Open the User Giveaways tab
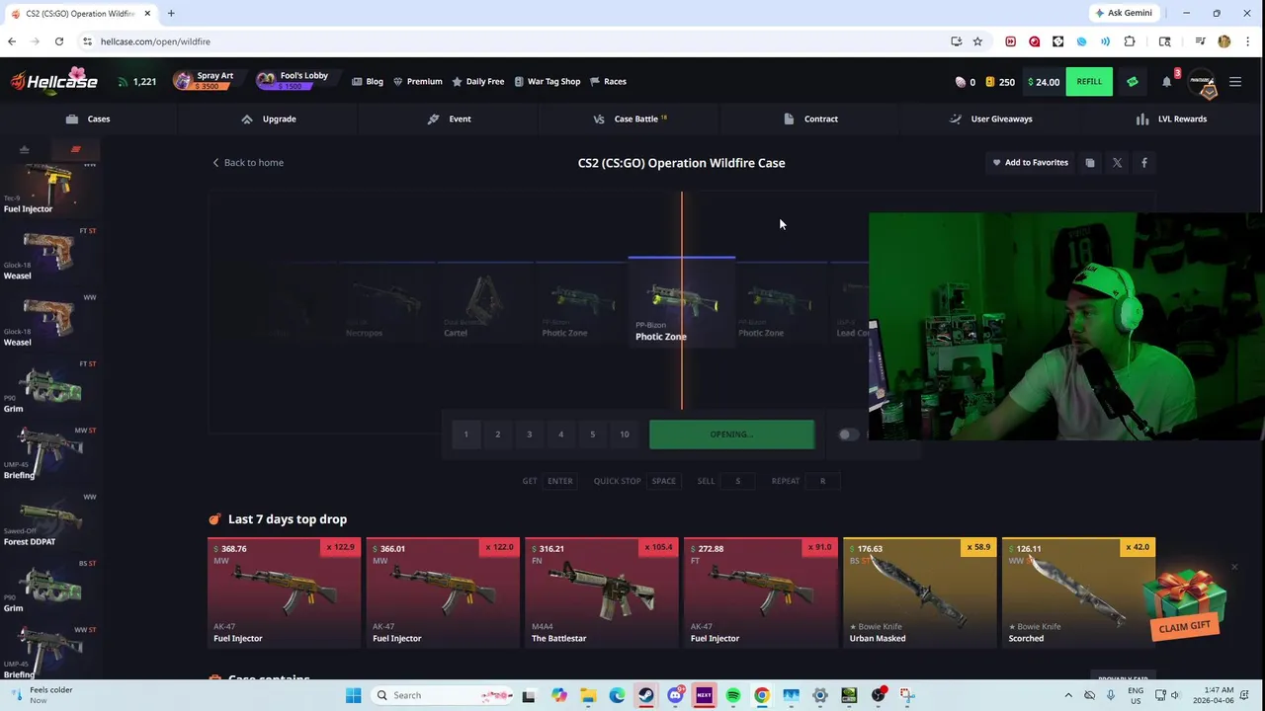Screen dimensions: 1265x711 coord(991,118)
